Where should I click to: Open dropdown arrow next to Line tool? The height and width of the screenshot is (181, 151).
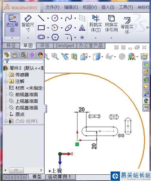pos(48,18)
